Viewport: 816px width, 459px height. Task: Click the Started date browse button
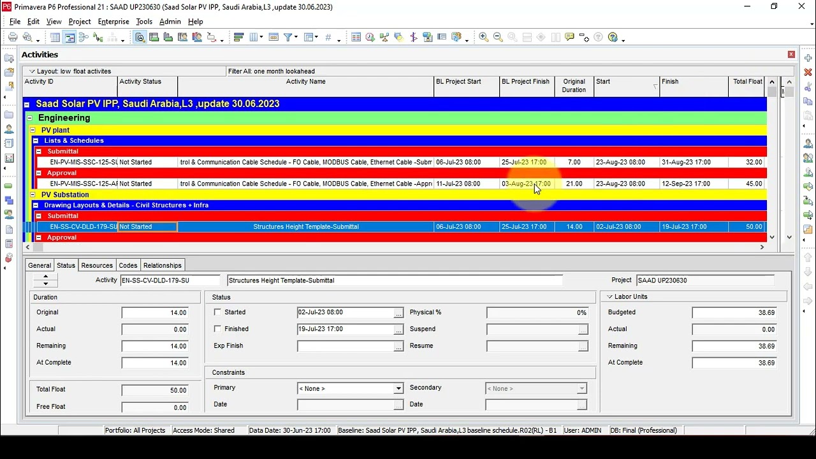click(x=398, y=313)
